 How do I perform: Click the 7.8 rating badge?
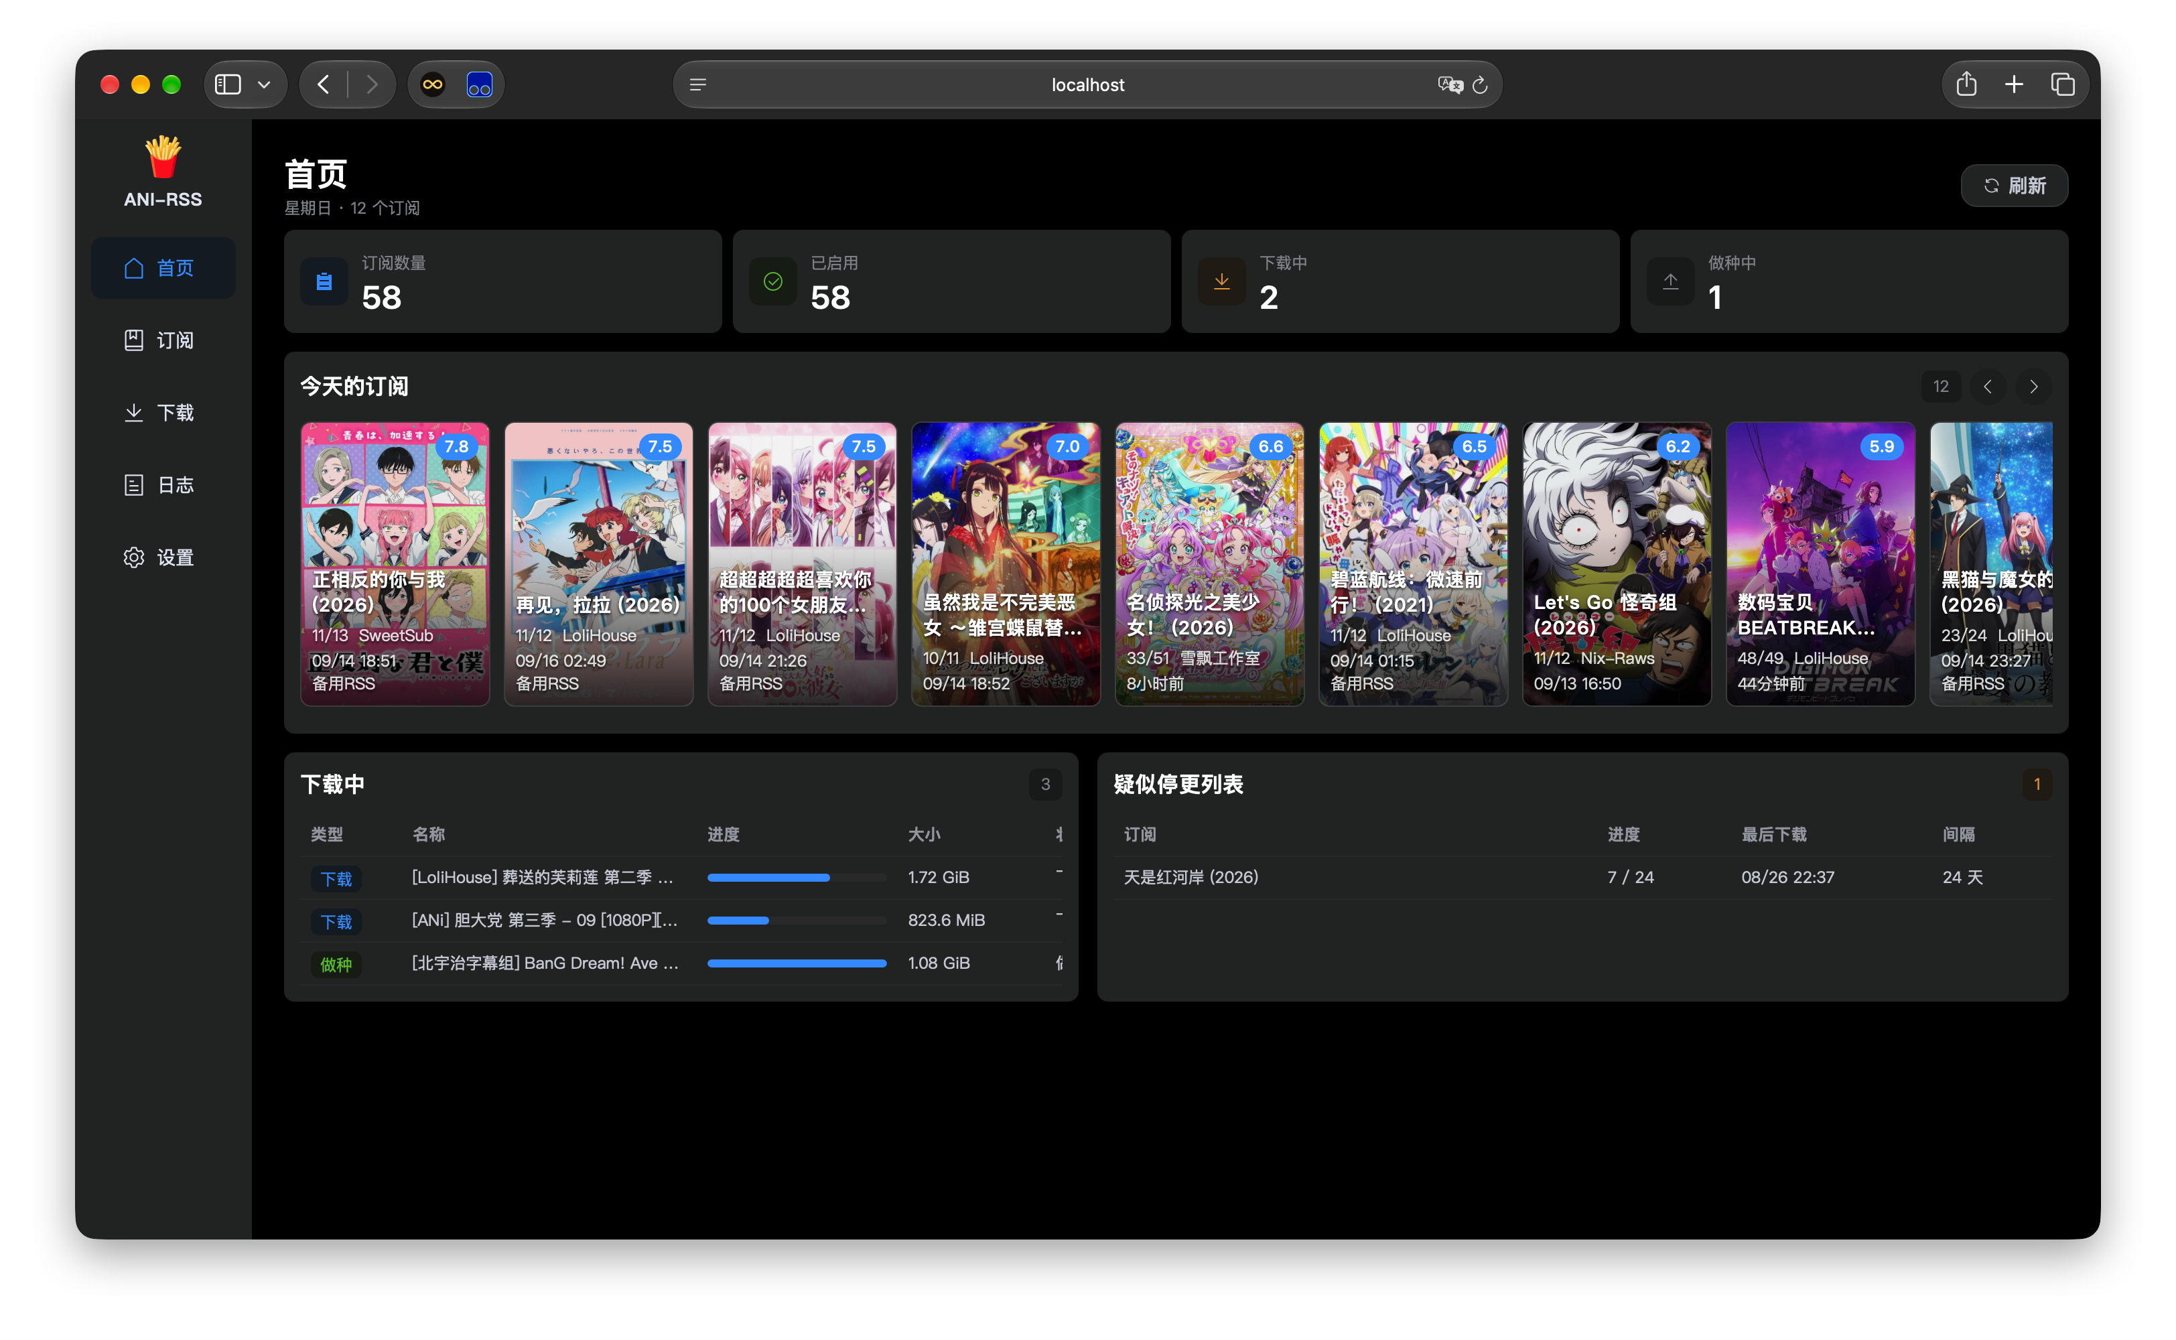pos(456,447)
